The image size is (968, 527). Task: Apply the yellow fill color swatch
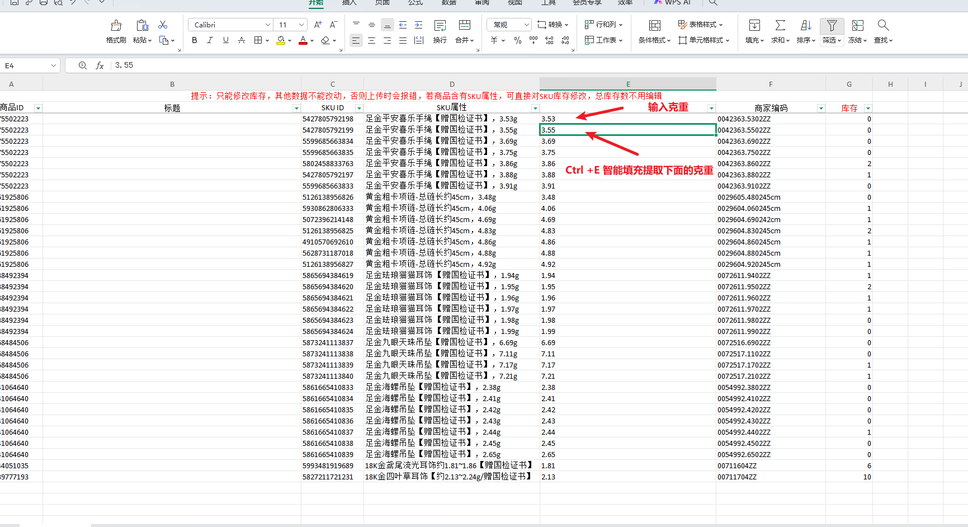click(x=281, y=40)
